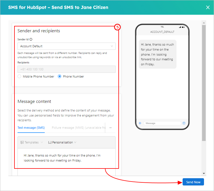Click the Send Now button
The image size is (214, 191).
pyautogui.click(x=193, y=182)
